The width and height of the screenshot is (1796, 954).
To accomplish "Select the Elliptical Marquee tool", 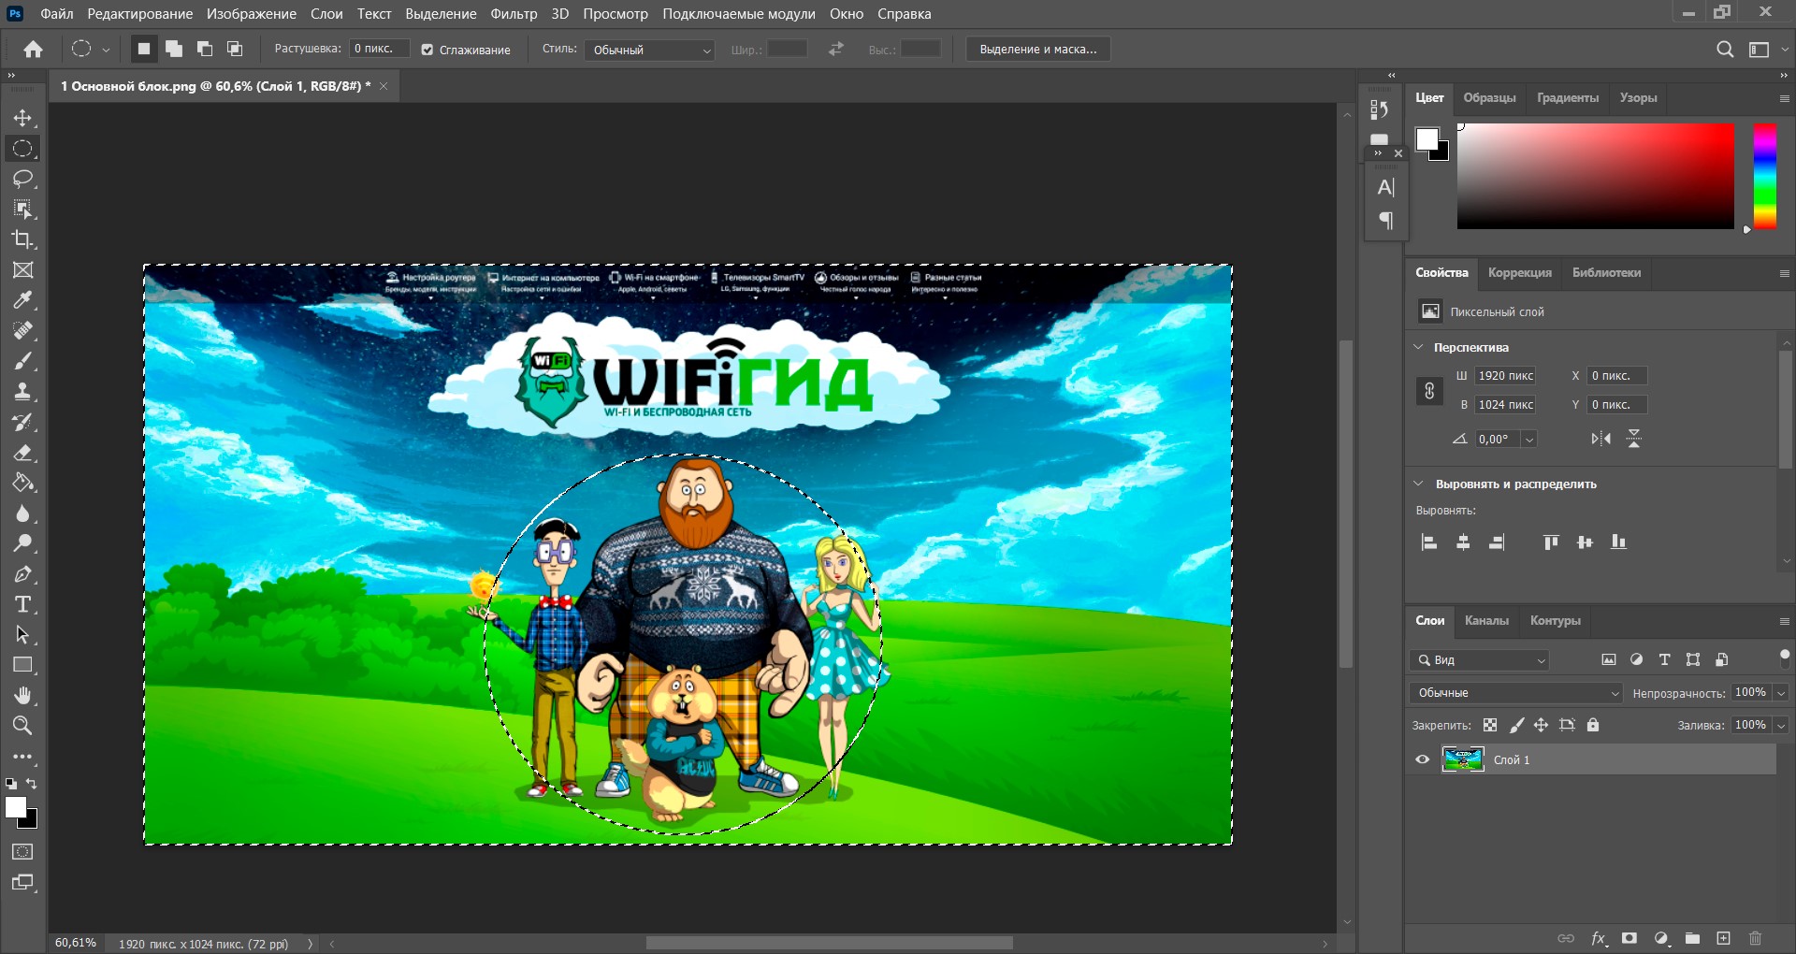I will [22, 148].
